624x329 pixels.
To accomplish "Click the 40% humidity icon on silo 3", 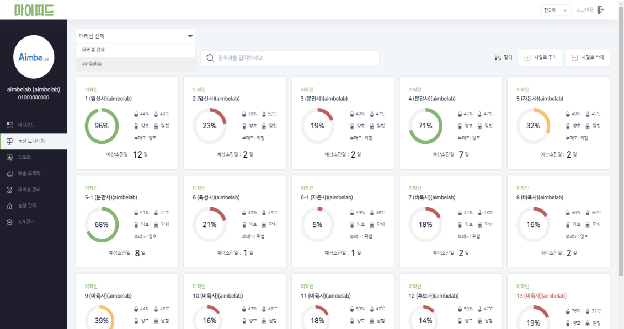I will pos(352,114).
